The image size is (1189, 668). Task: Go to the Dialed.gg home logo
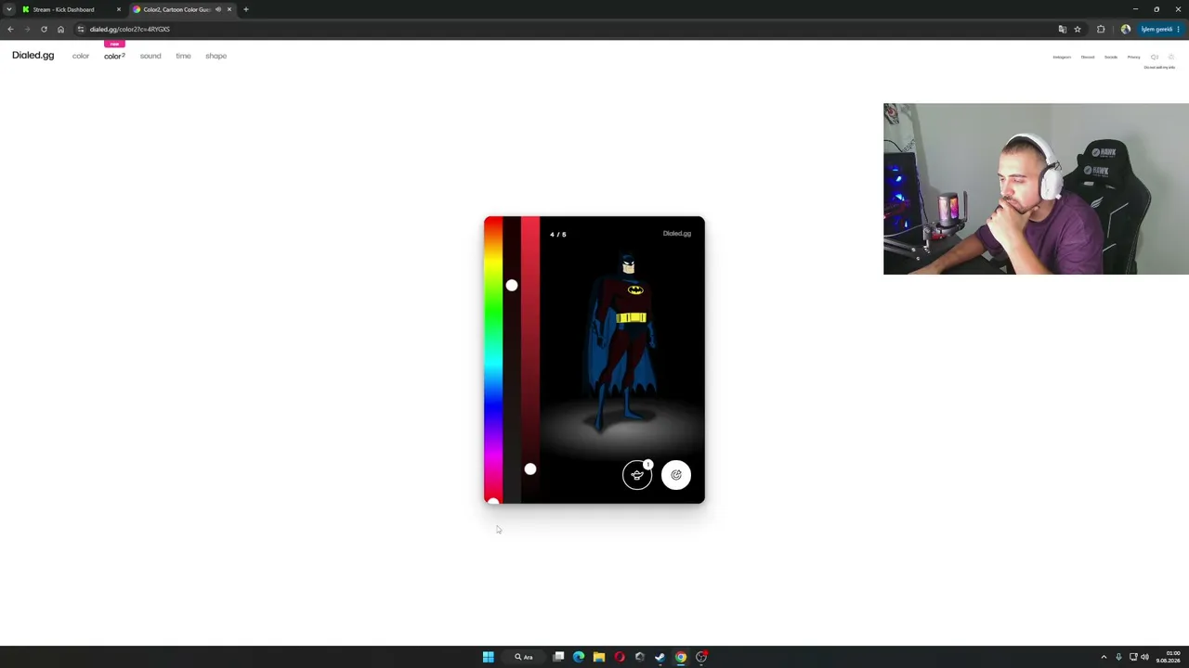click(x=33, y=56)
